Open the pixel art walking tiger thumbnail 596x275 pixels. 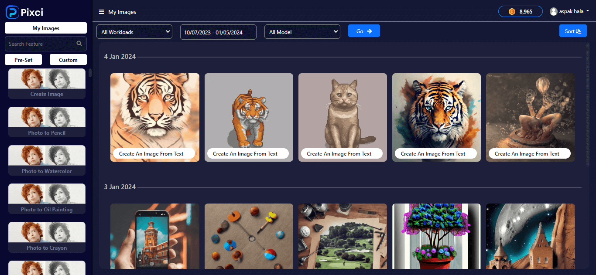tap(249, 117)
